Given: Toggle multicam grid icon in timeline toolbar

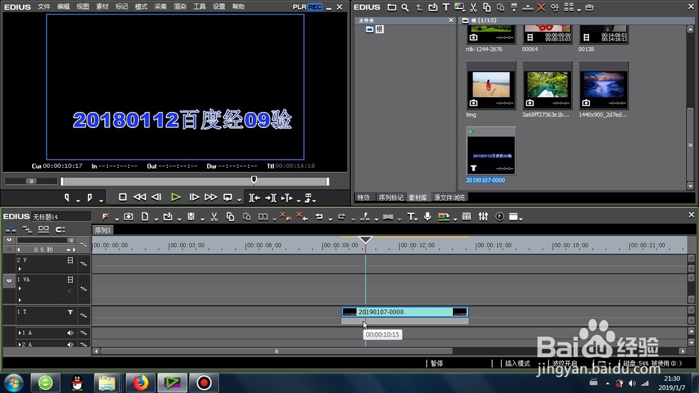Looking at the screenshot, I should [466, 217].
